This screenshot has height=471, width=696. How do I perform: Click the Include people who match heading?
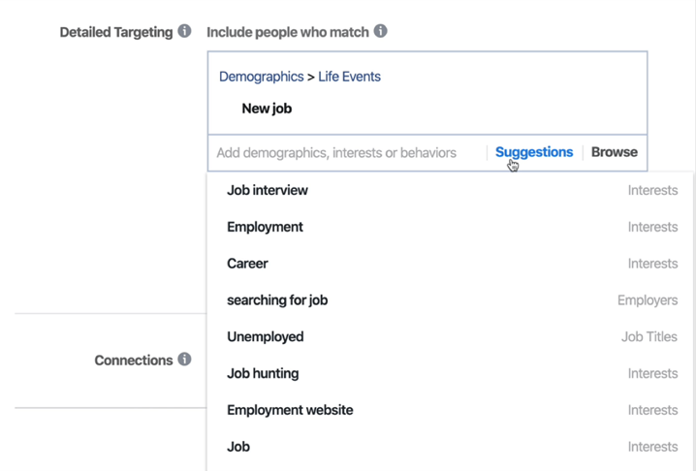tap(288, 32)
